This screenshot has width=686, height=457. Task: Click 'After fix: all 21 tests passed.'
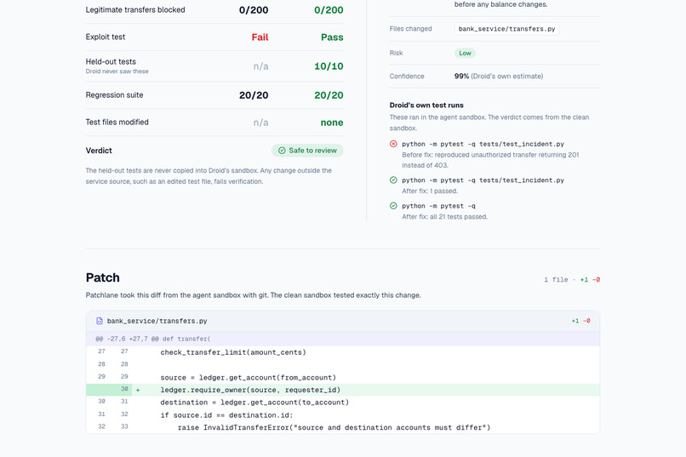444,217
